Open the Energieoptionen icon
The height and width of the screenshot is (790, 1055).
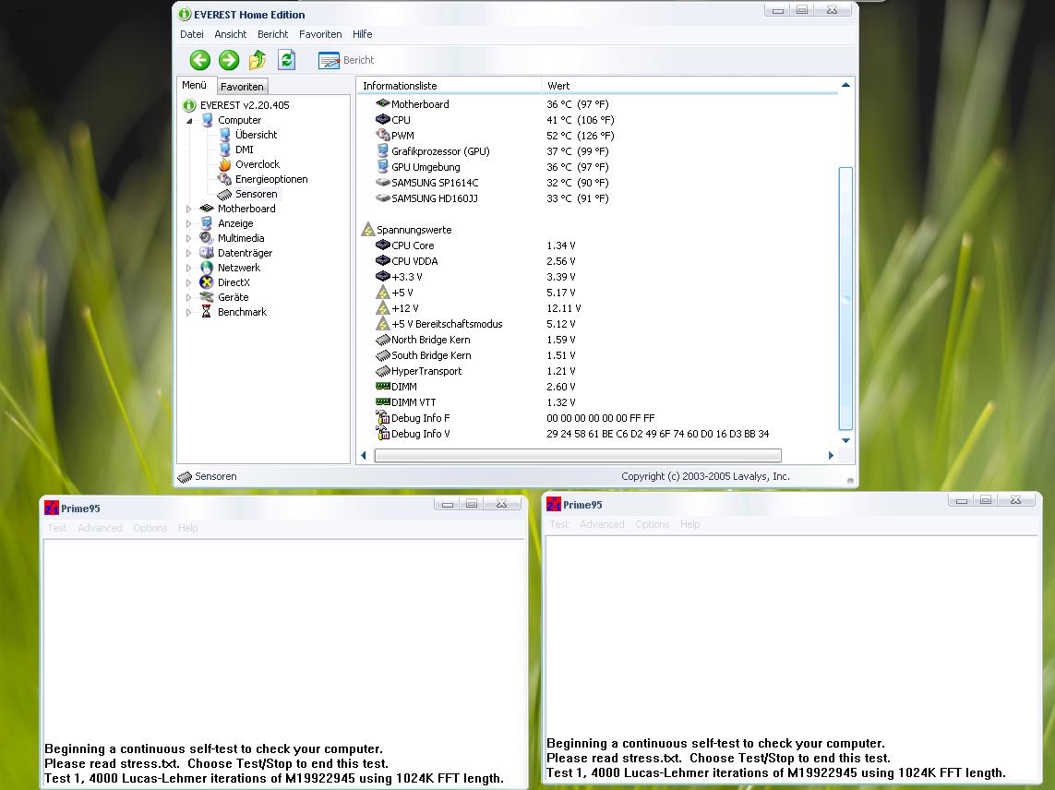coord(224,179)
